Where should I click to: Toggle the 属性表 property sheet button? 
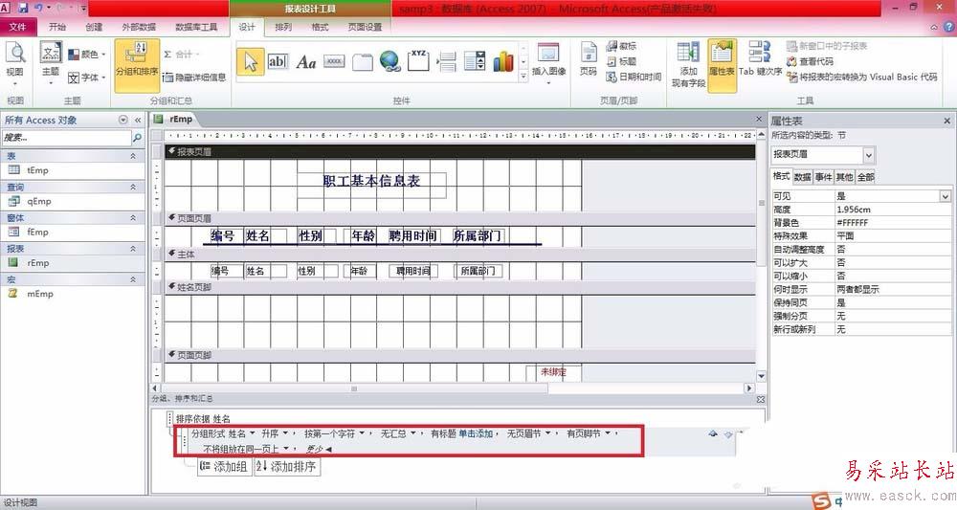[x=722, y=65]
